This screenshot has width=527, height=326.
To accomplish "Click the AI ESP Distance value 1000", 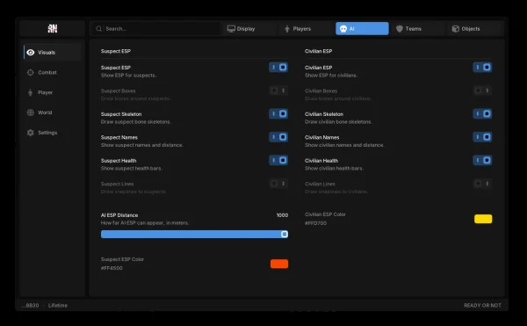I will [x=282, y=215].
